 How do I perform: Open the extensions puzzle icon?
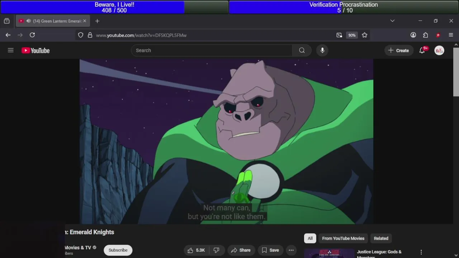point(426,35)
